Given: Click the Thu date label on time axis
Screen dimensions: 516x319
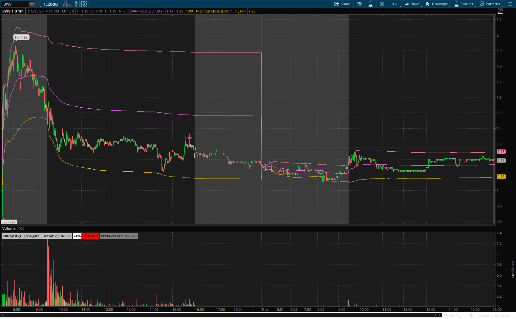Looking at the screenshot, I should [x=265, y=309].
